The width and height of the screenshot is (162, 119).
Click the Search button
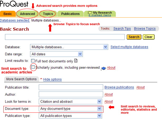tap(134, 37)
